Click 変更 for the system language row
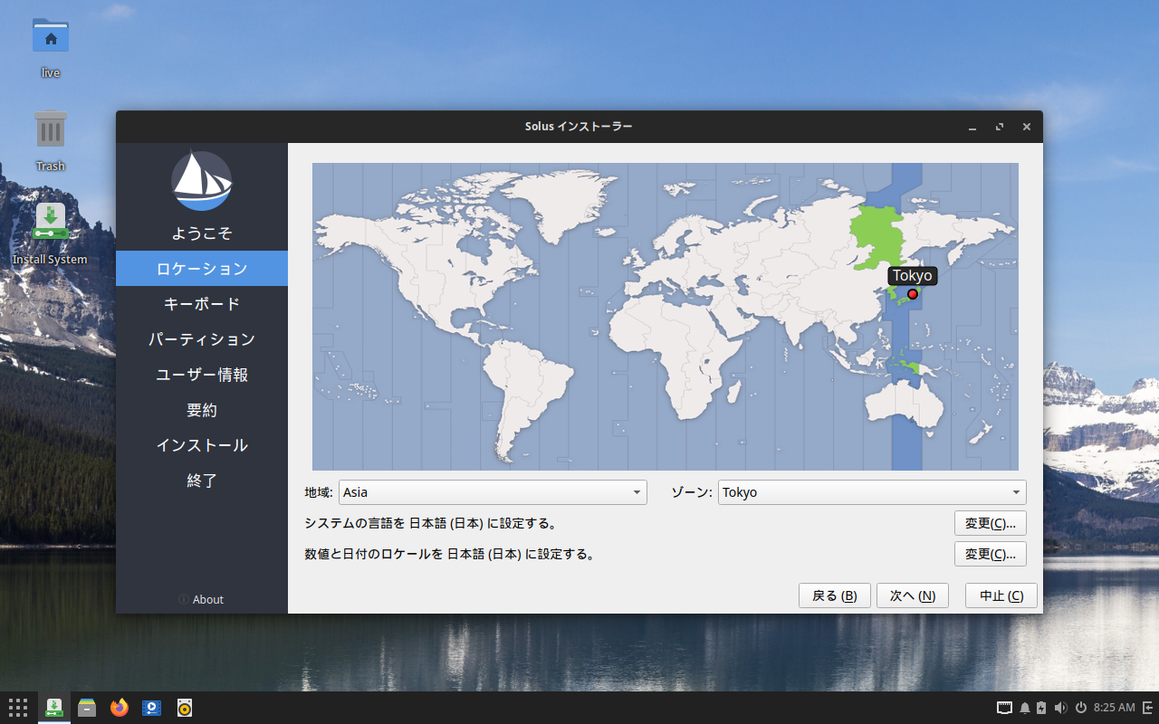This screenshot has height=724, width=1159. pos(991,523)
